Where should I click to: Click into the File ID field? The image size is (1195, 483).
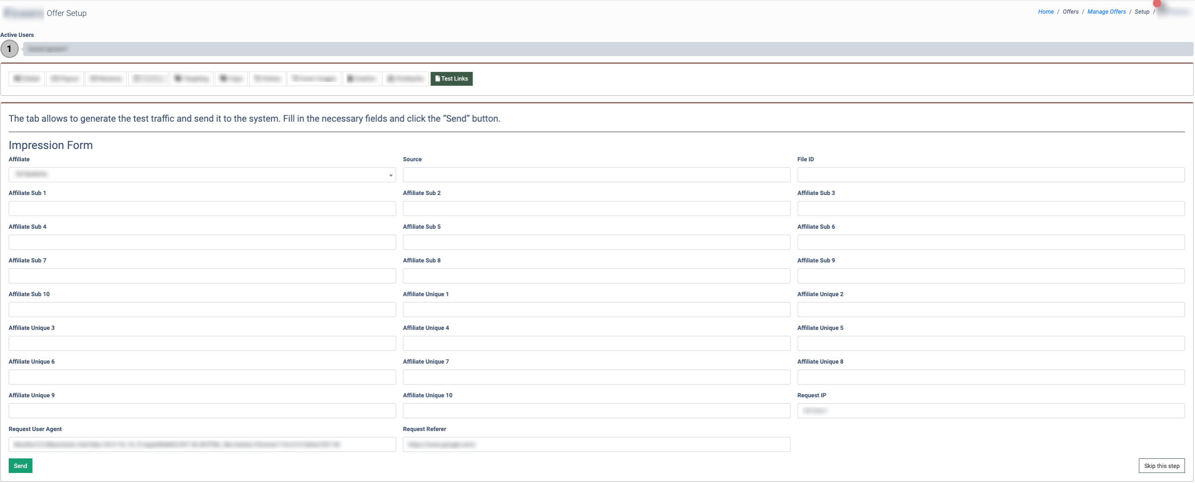(x=990, y=175)
